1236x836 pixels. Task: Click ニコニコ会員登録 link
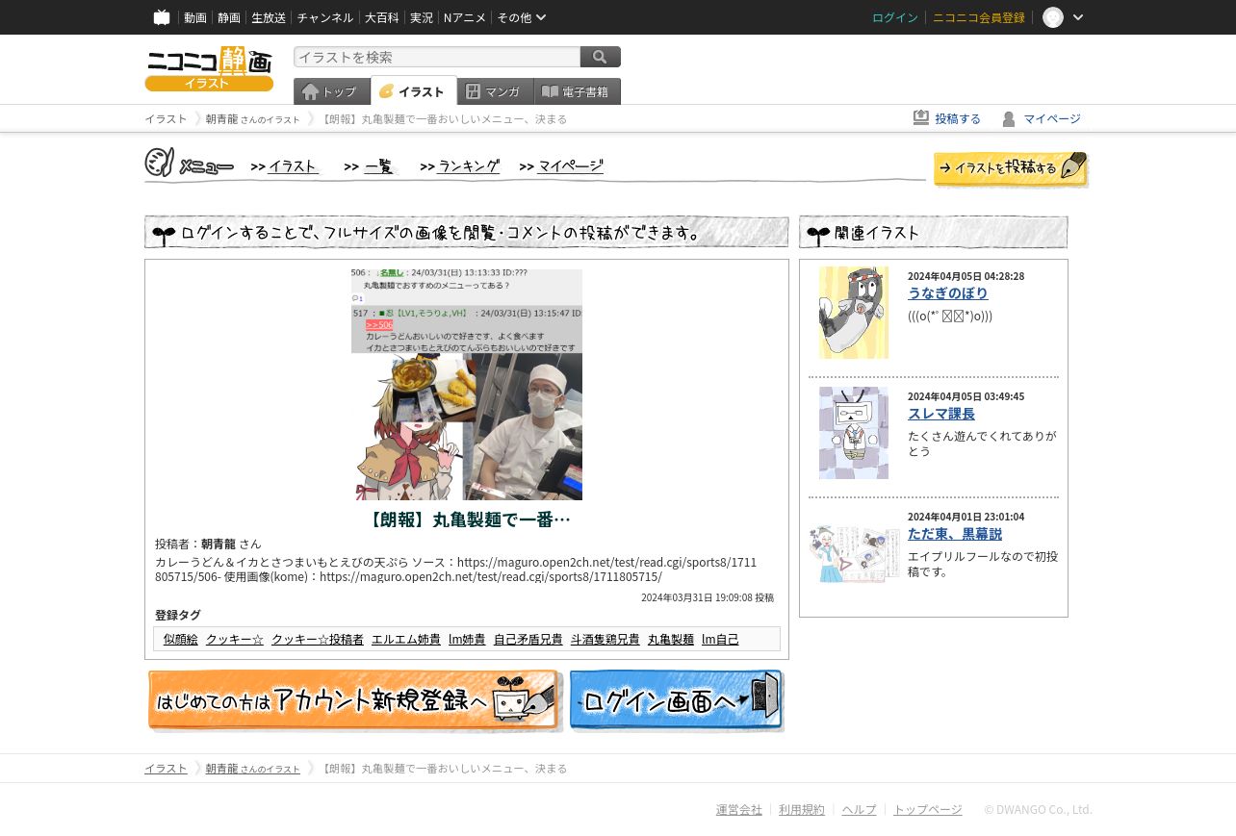[979, 17]
